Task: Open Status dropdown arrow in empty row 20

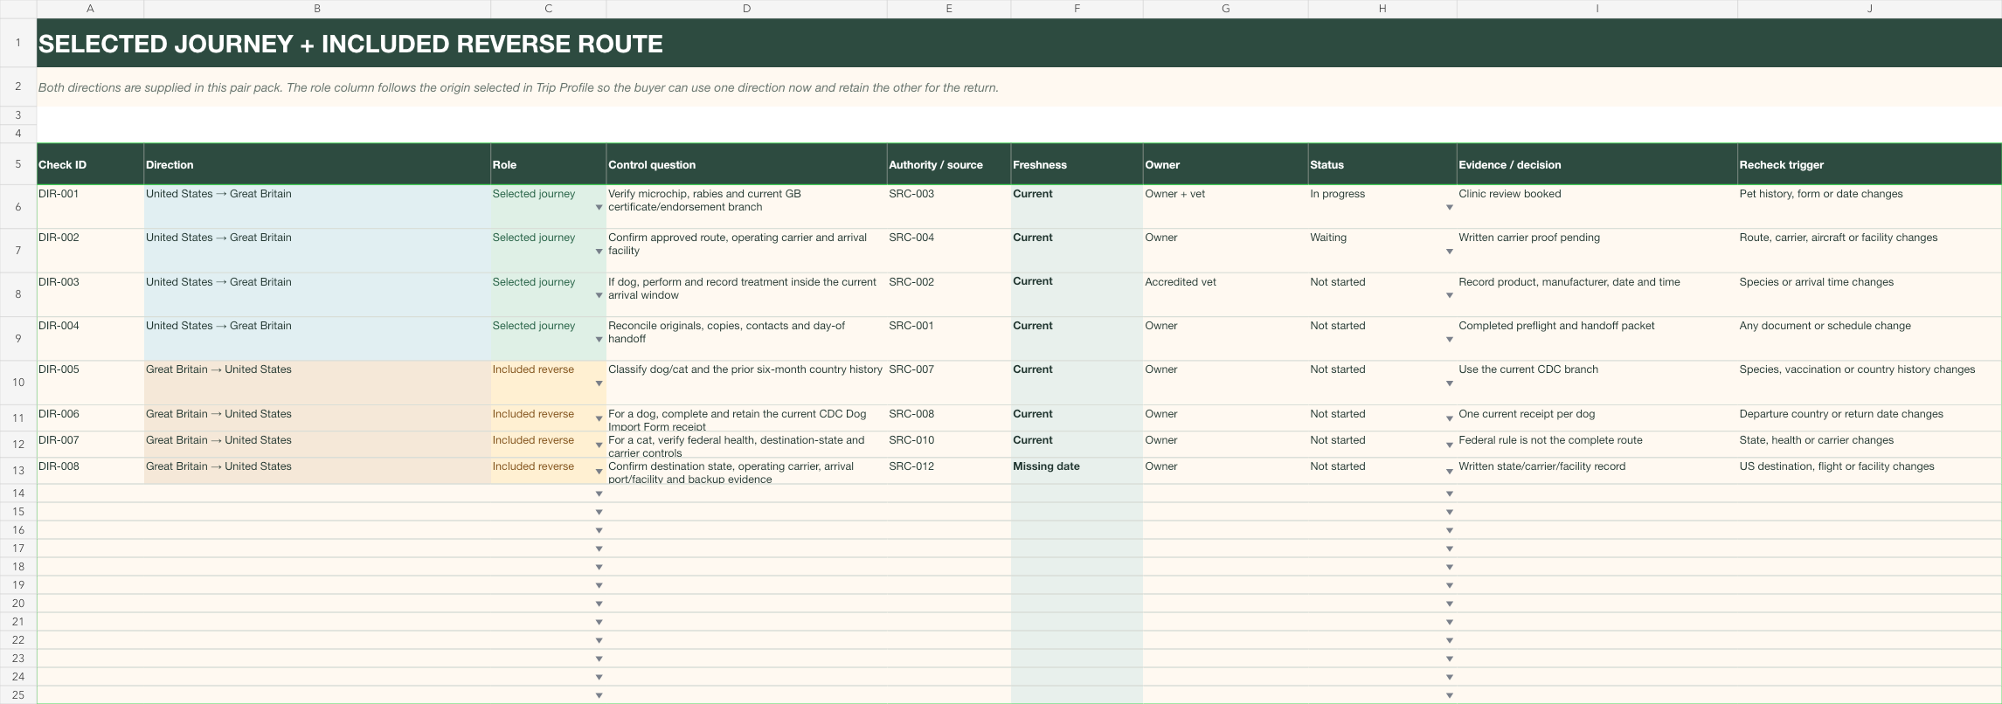Action: click(x=1449, y=604)
